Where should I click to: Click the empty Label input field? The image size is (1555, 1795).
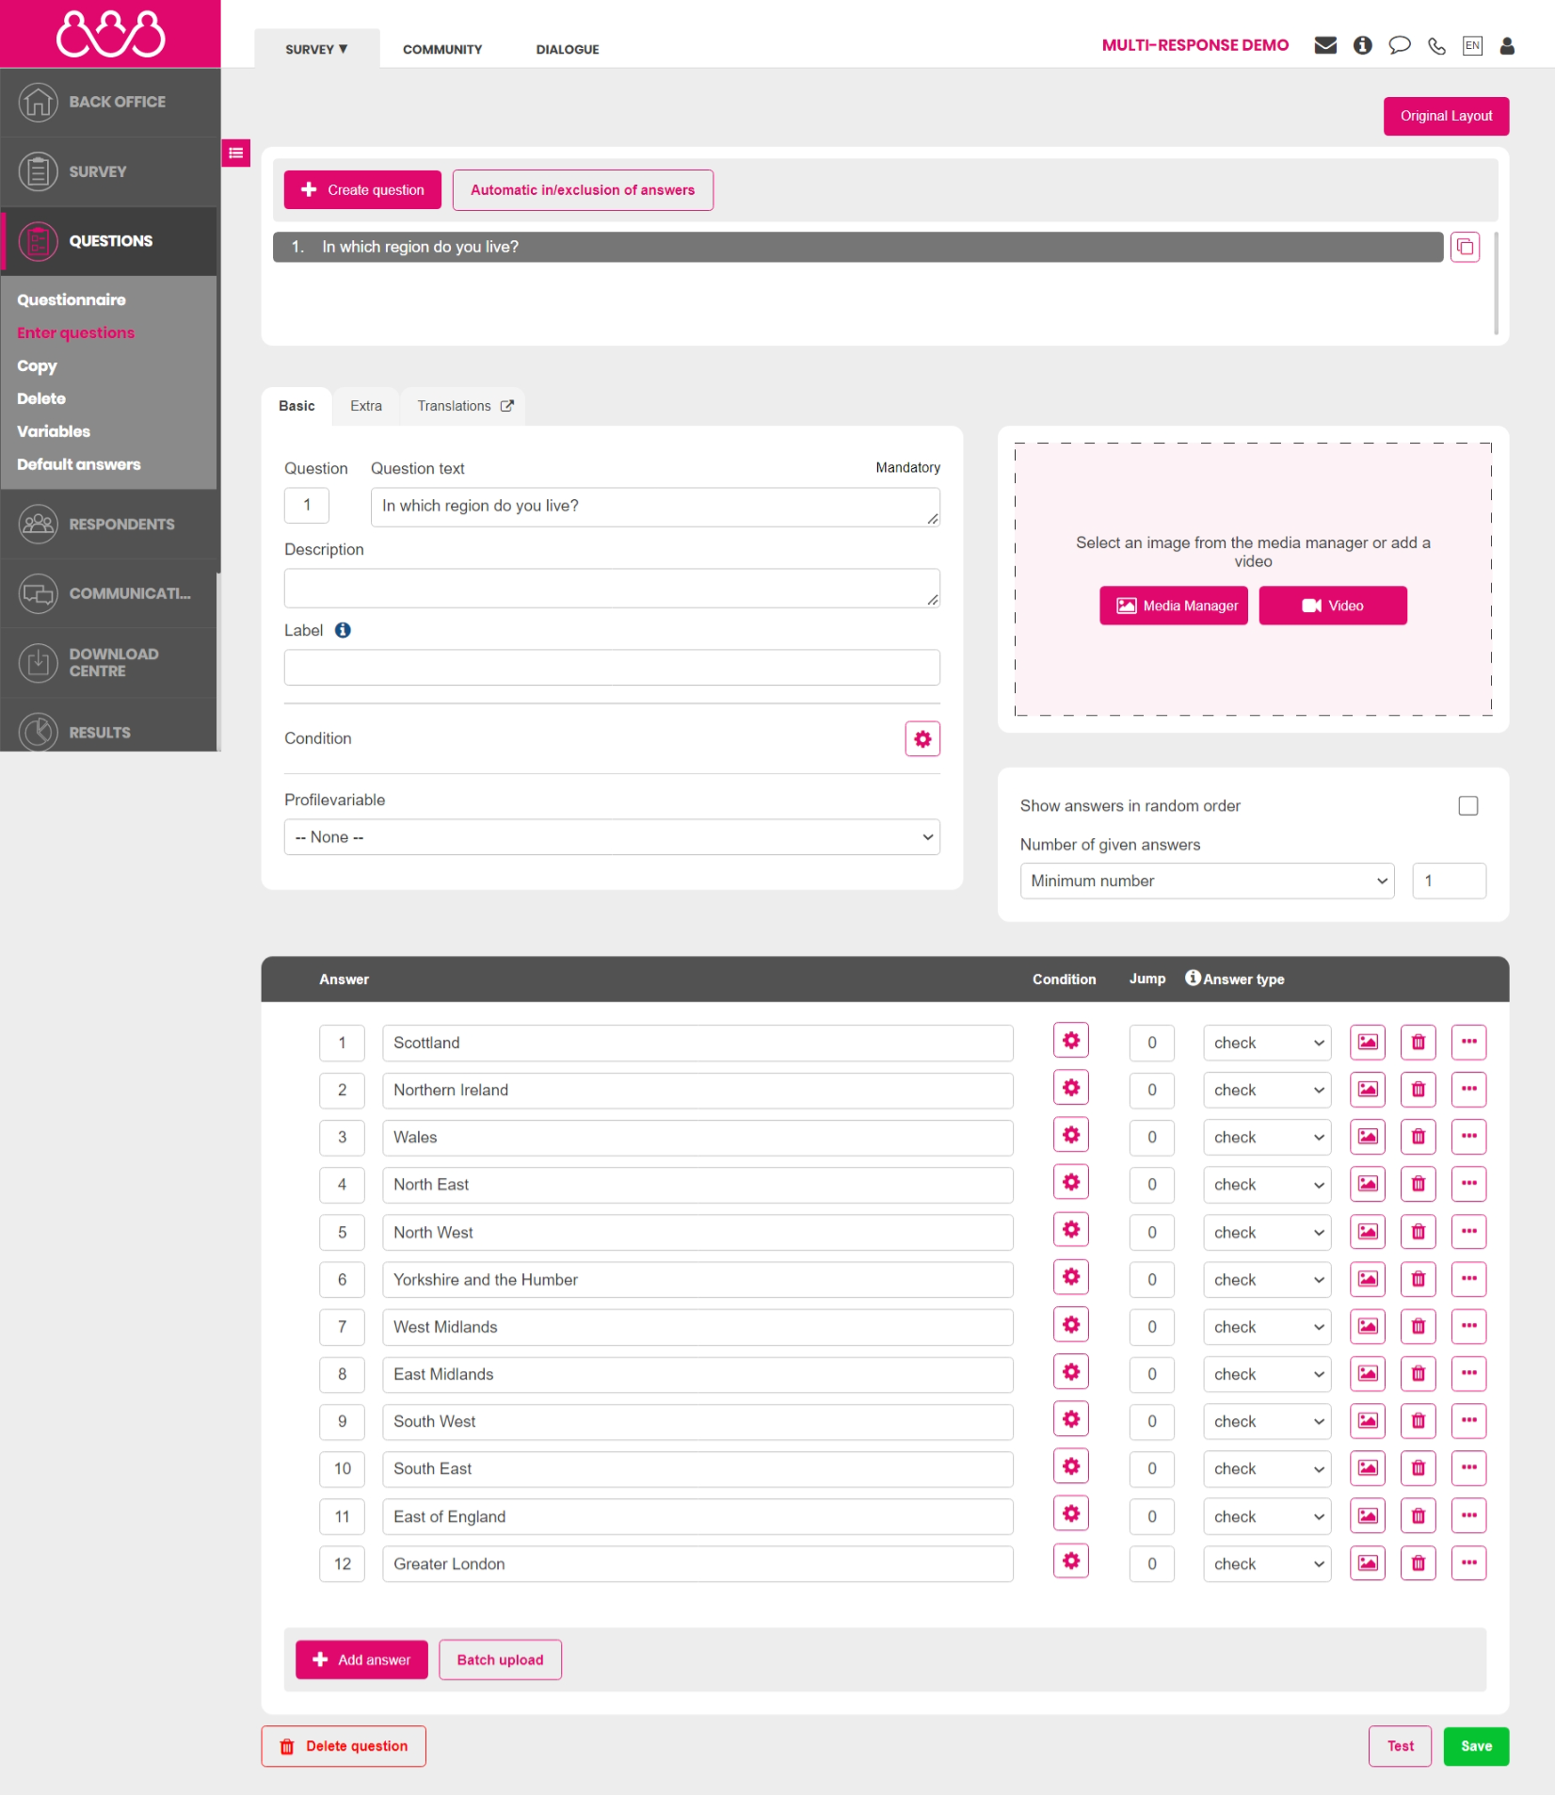pyautogui.click(x=612, y=668)
